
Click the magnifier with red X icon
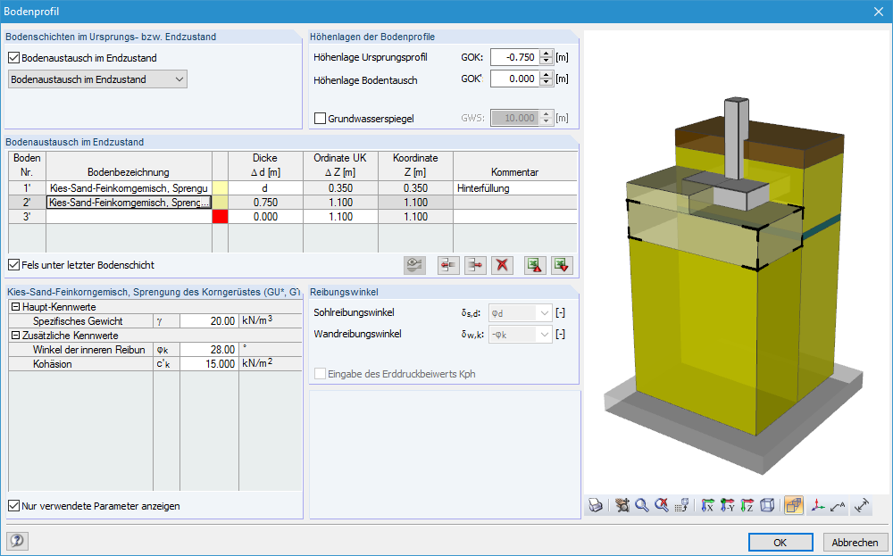661,505
